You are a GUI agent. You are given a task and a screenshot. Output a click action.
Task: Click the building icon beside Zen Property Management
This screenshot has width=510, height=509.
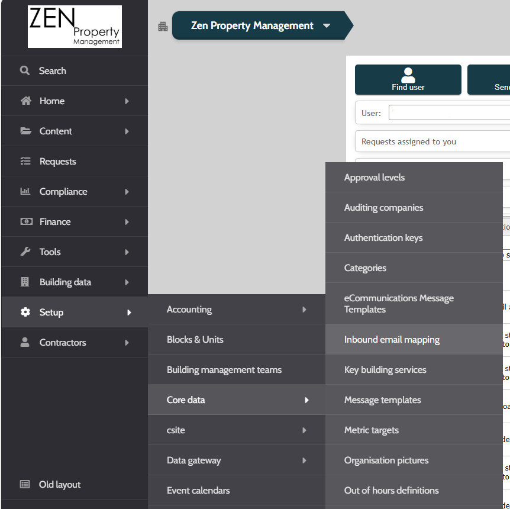tap(163, 26)
